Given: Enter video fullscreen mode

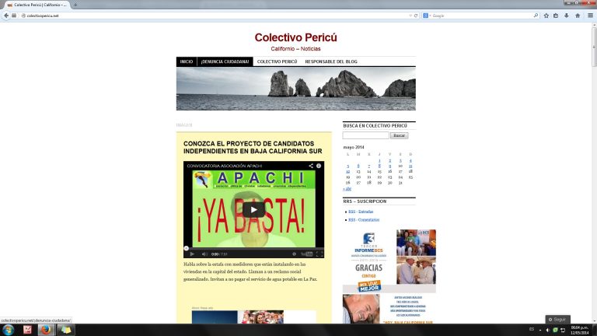Looking at the screenshot, I should coord(319,254).
